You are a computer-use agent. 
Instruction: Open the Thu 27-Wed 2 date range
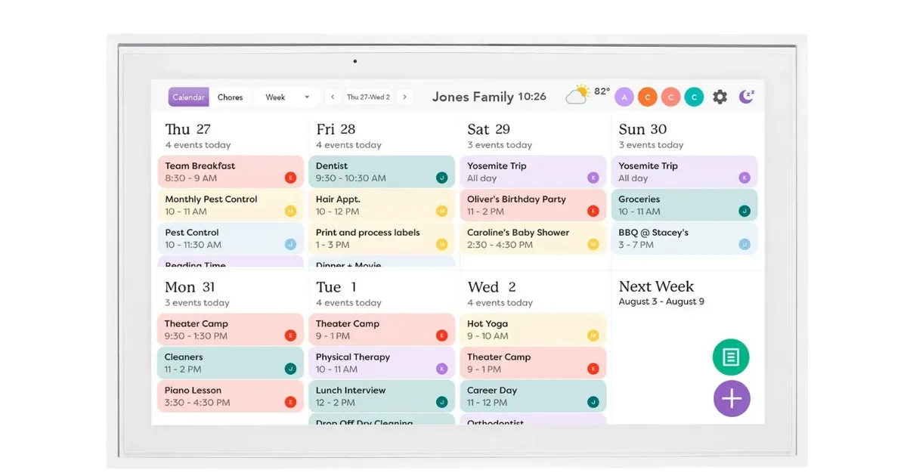pos(369,97)
